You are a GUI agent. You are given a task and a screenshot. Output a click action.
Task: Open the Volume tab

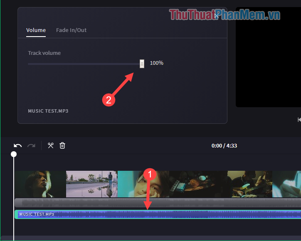(36, 30)
